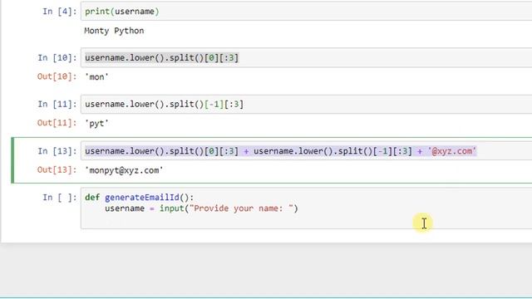Screen dimensions: 532x299
Task: Click the empty In [ ]: prompt label
Action: point(60,198)
